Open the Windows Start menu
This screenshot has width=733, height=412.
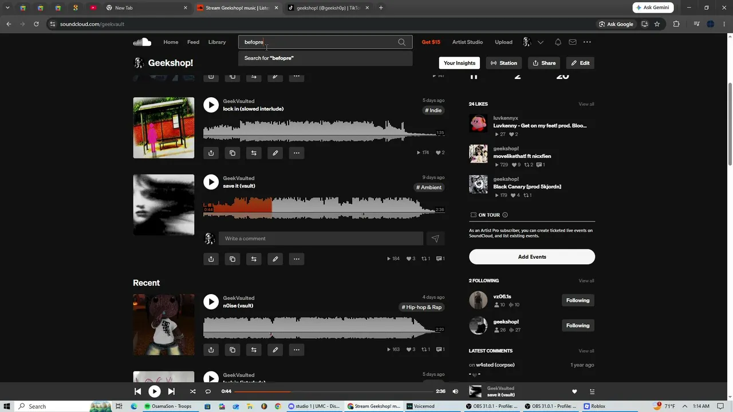[x=7, y=406]
